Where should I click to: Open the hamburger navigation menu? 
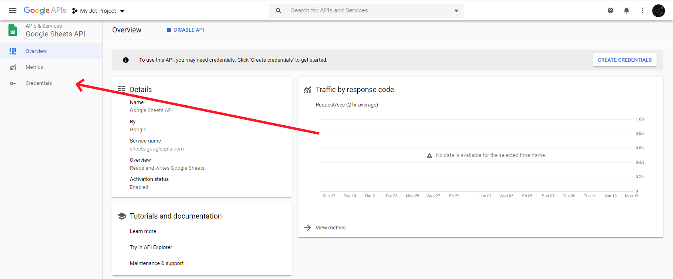click(13, 10)
